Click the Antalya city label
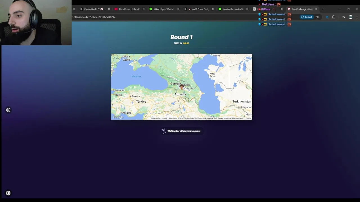 127,113
